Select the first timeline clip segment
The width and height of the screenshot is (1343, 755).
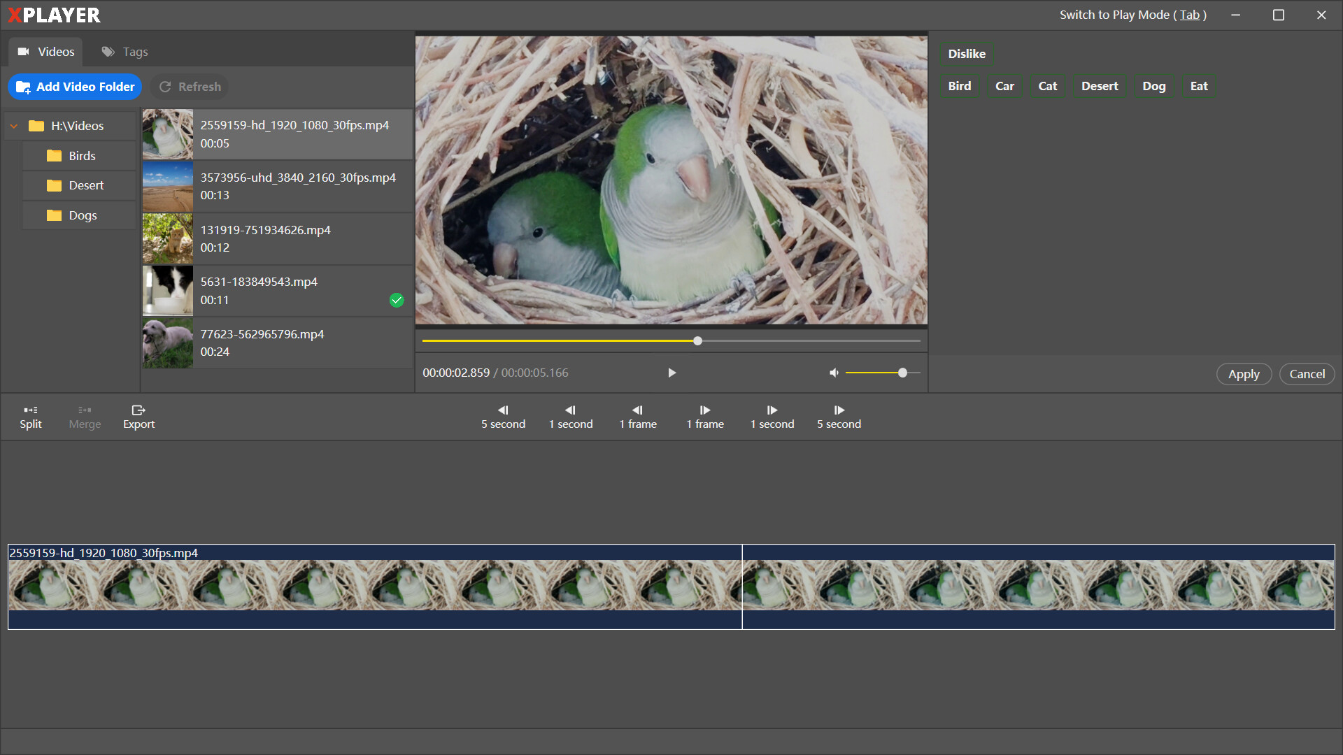(375, 587)
